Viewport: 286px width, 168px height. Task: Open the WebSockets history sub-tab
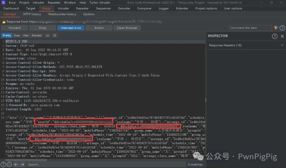click(62, 14)
